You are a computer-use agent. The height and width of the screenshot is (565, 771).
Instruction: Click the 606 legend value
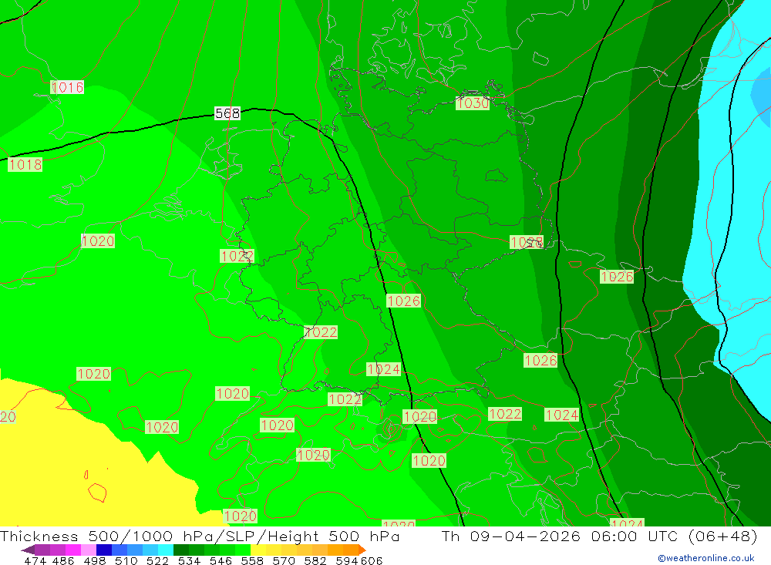coord(372,560)
